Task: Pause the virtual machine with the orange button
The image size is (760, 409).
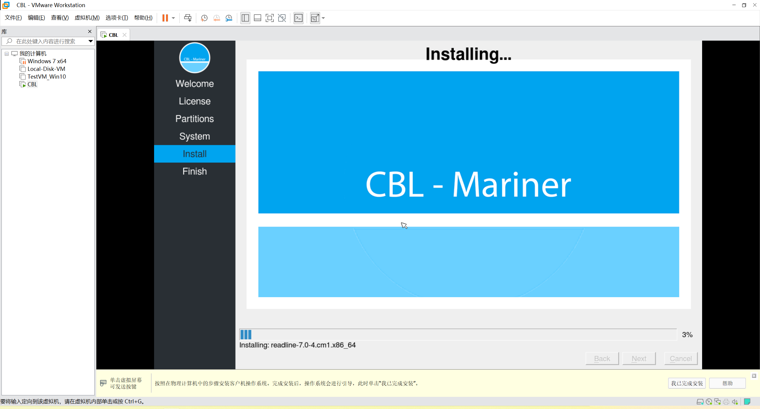Action: point(165,18)
